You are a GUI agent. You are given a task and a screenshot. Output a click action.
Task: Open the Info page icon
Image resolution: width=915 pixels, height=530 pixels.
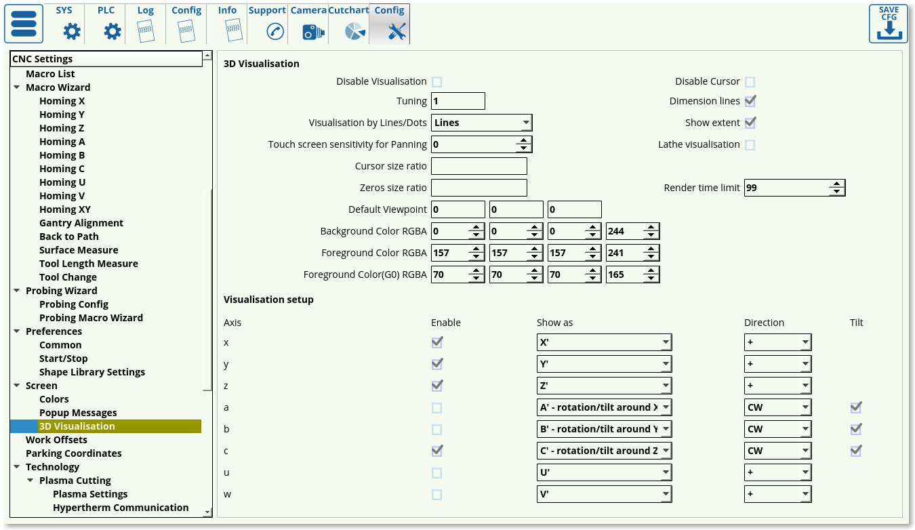[x=232, y=30]
